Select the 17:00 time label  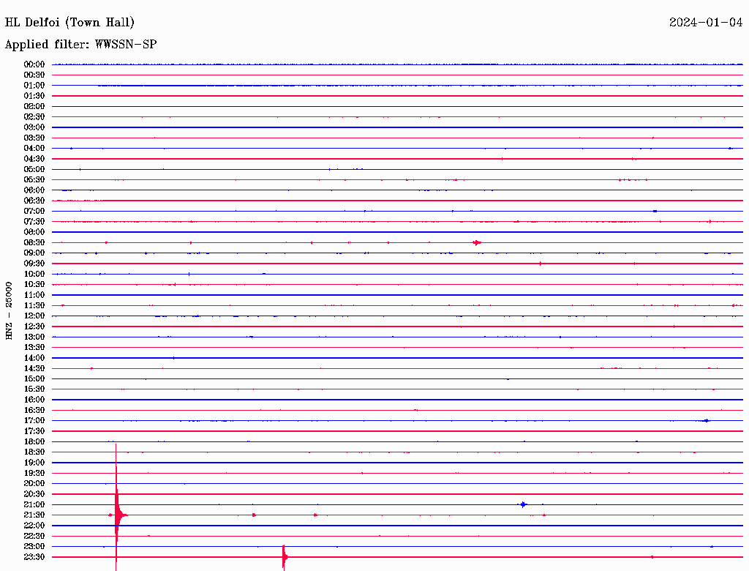pos(34,421)
